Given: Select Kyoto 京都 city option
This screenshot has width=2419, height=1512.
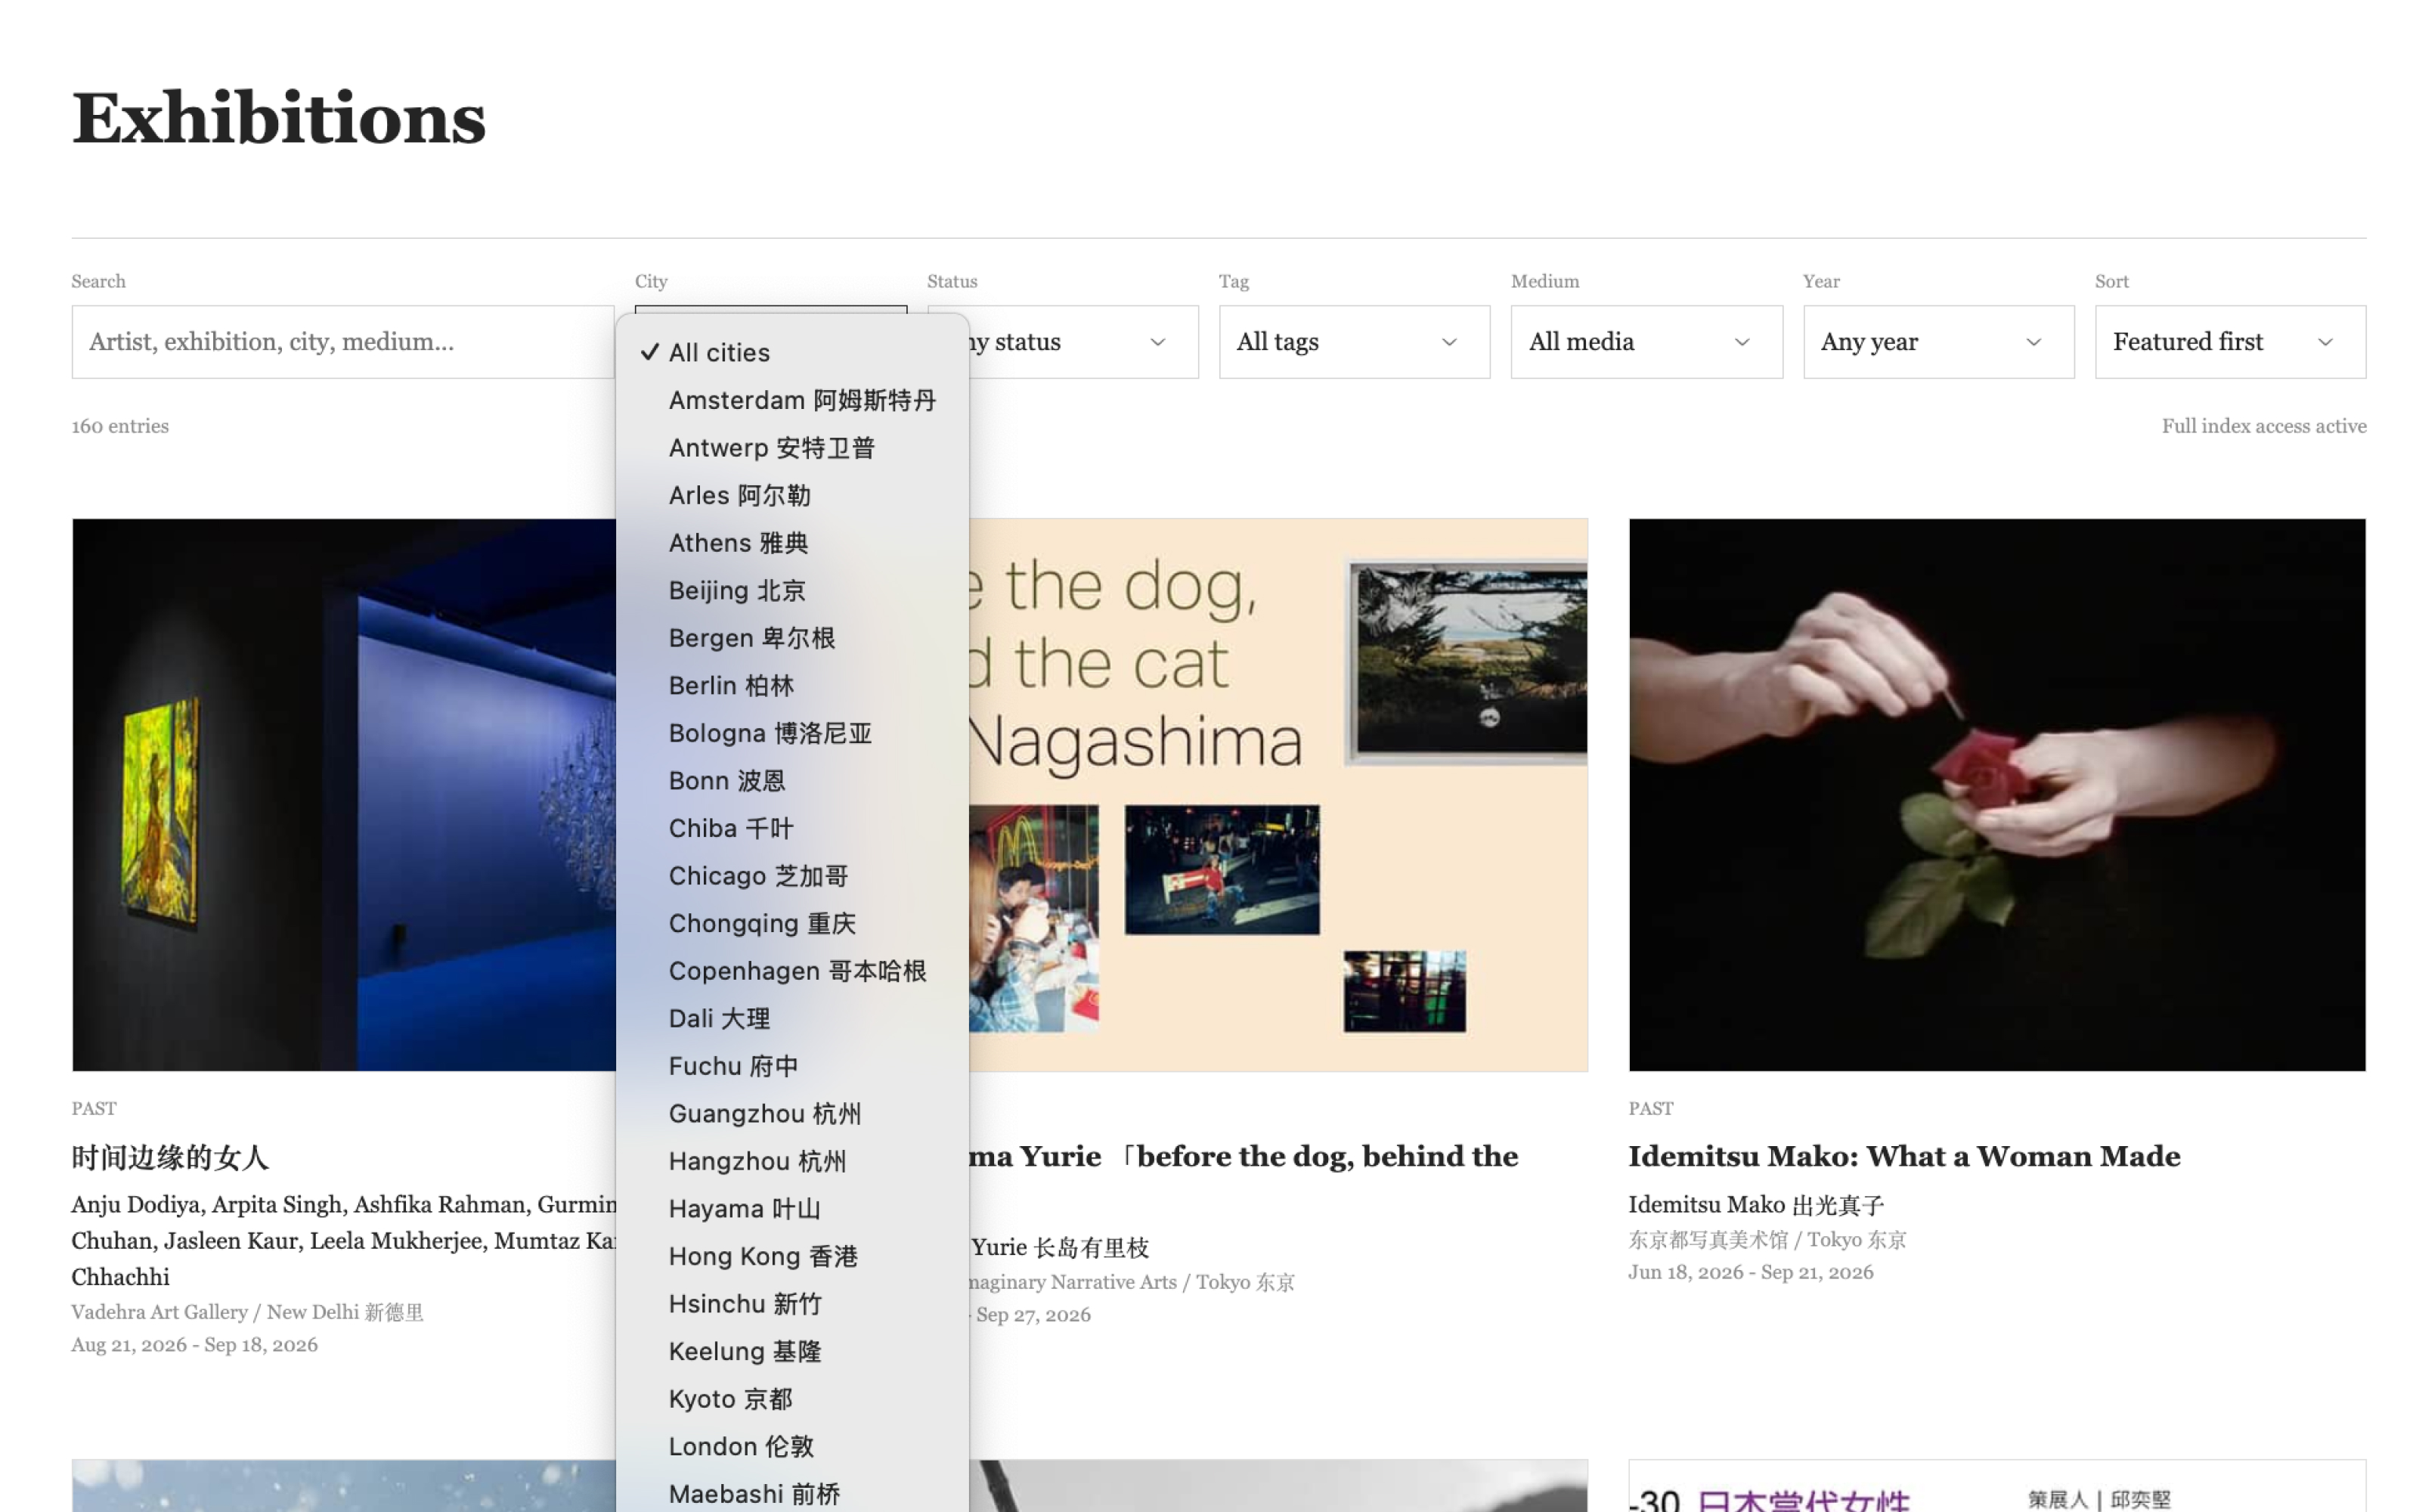Looking at the screenshot, I should click(x=791, y=1398).
